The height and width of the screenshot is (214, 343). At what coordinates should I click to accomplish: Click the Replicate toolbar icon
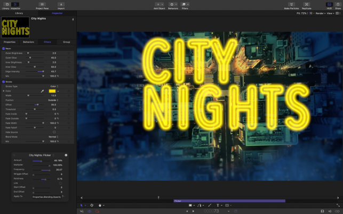tap(307, 5)
